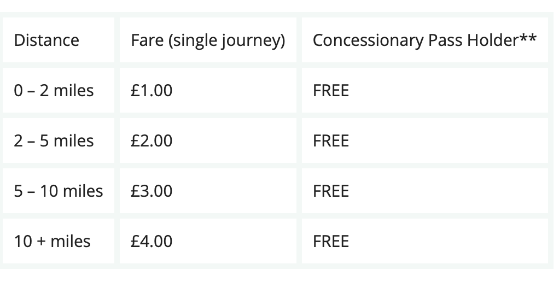This screenshot has height=282, width=559.
Task: Select FREE in the 0 – 2 miles row
Action: coord(331,90)
